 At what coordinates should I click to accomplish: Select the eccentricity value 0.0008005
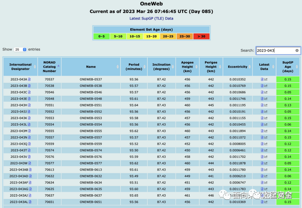pyautogui.click(x=238, y=144)
